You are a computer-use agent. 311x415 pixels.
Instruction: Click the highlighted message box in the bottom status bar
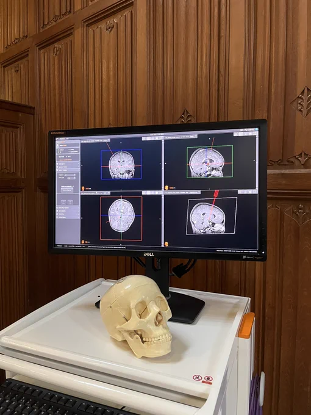107,247
